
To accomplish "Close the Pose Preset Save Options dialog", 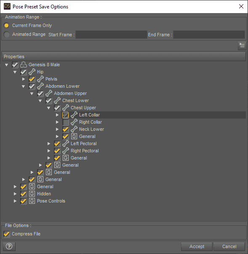I will point(241,6).
